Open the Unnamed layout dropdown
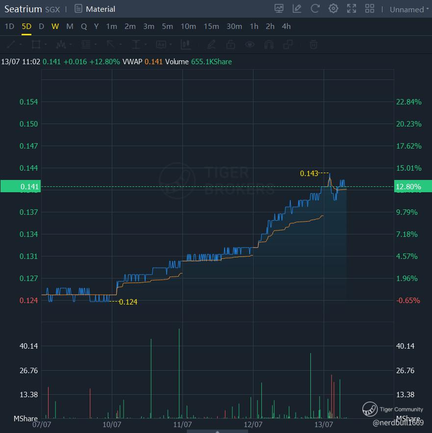 [409, 9]
